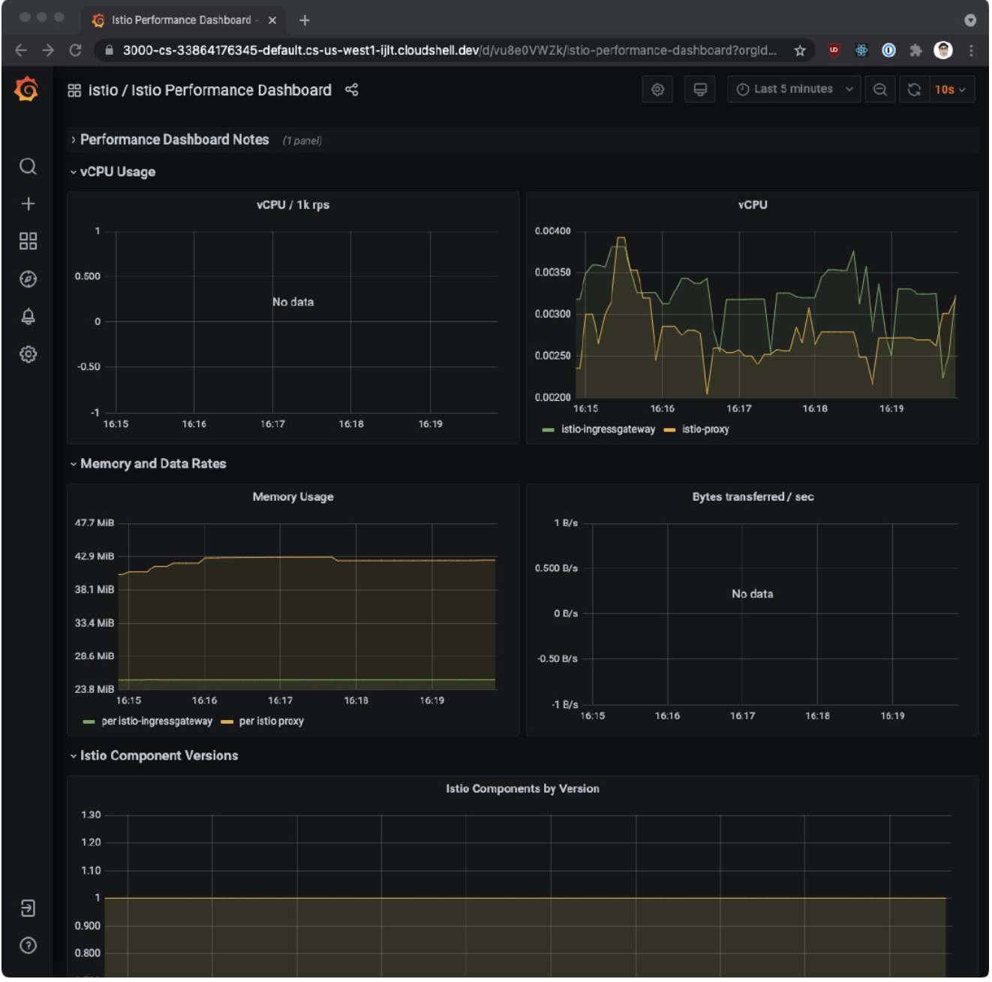Open the vCPU panel title menu
Image resolution: width=992 pixels, height=982 pixels.
pos(753,205)
